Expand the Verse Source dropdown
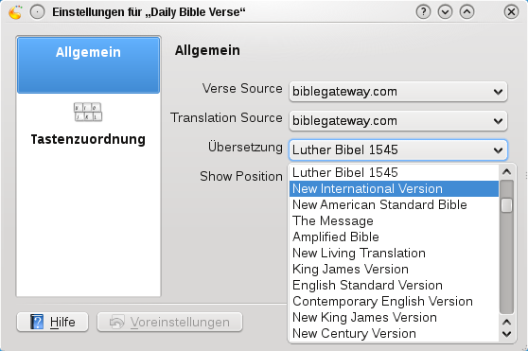The image size is (528, 351). (398, 92)
